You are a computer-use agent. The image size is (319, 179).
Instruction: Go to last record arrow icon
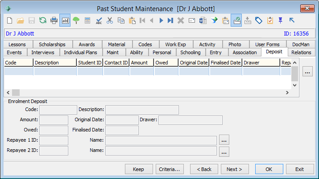pos(170,20)
